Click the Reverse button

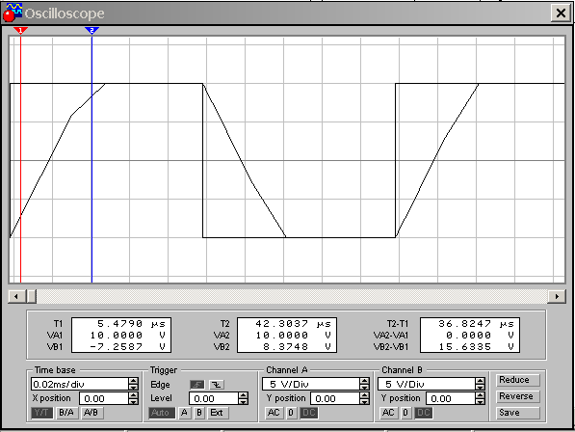[517, 396]
